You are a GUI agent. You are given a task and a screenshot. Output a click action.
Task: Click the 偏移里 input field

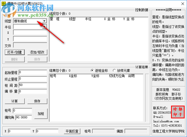tap(33, 92)
